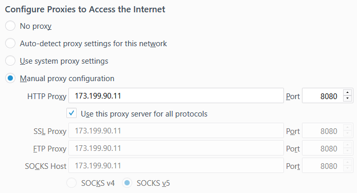Select SOCKS v5 radio button
This screenshot has height=193, width=357.
pyautogui.click(x=127, y=183)
